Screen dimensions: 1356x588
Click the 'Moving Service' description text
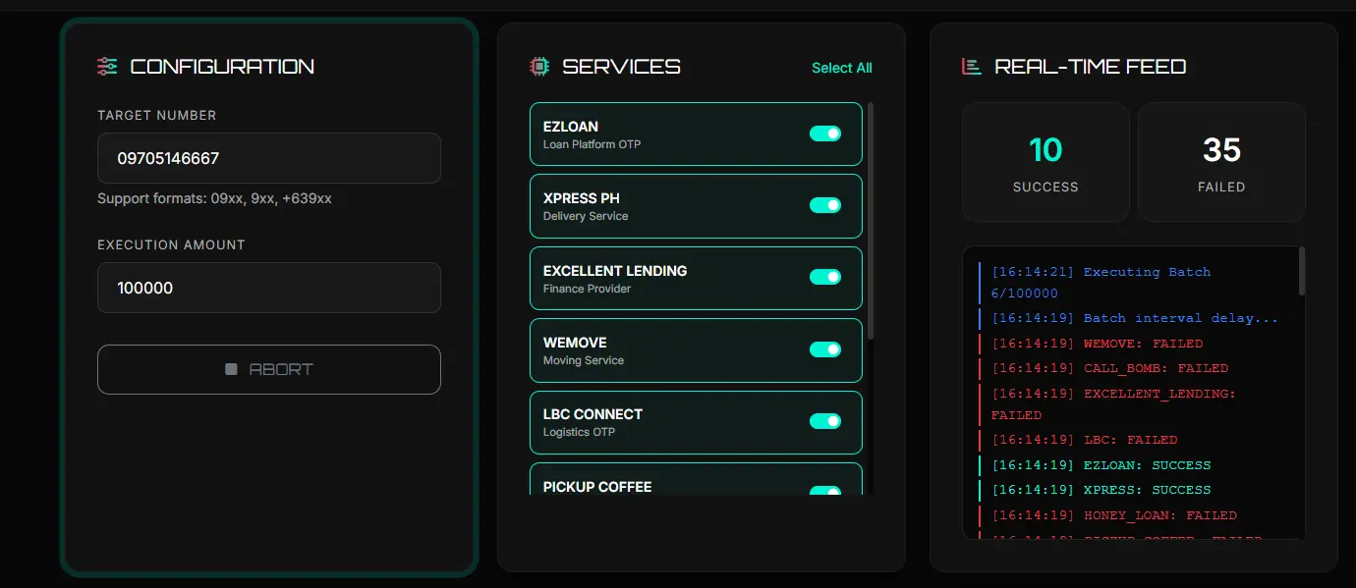pyautogui.click(x=584, y=360)
